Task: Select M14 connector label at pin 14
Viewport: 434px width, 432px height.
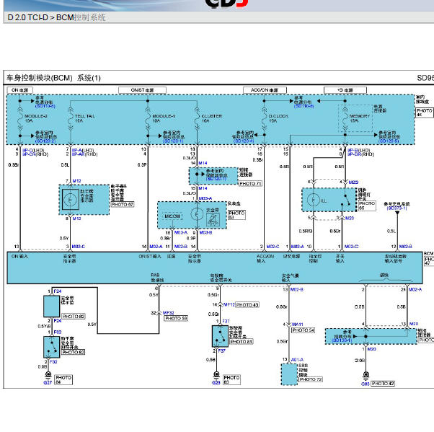Action: pos(203,163)
